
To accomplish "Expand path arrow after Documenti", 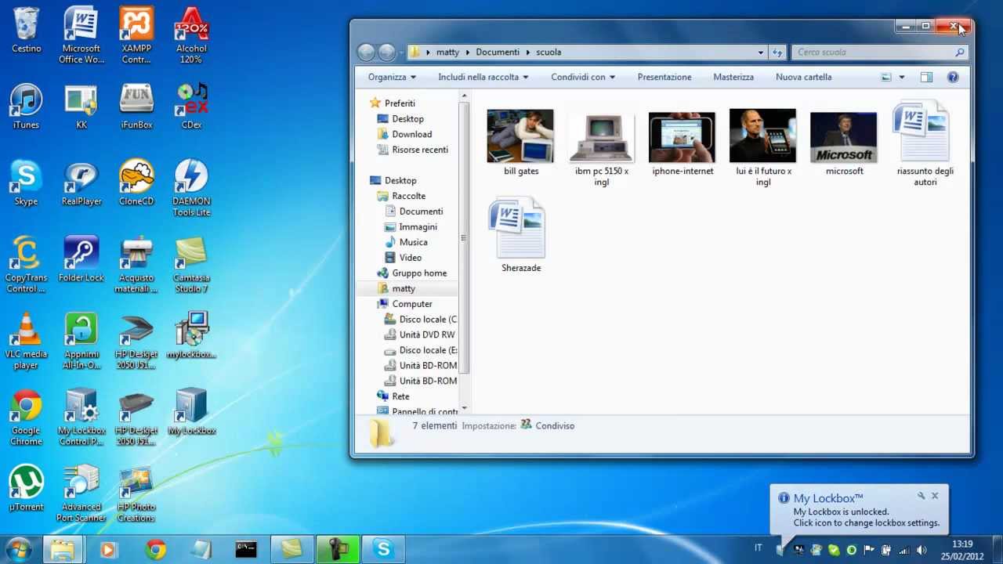I will click(x=528, y=52).
